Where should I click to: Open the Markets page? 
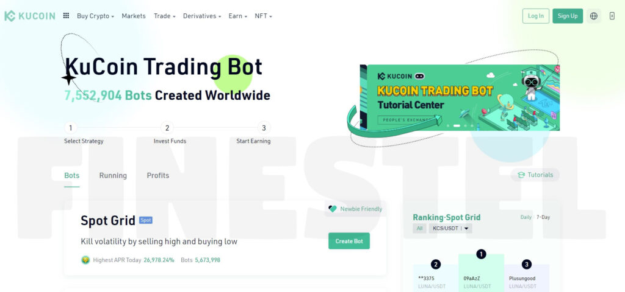point(134,16)
